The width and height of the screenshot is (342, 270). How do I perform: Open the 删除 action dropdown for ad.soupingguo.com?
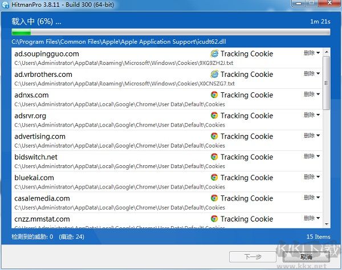[312, 53]
